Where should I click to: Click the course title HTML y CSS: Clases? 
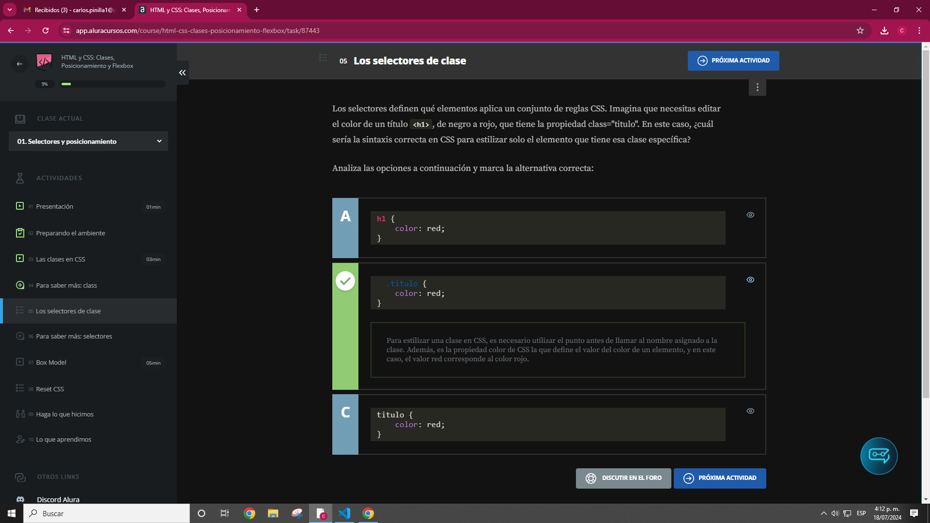click(x=97, y=62)
